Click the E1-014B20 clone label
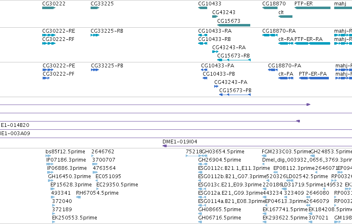352x224 pixels. [15, 125]
